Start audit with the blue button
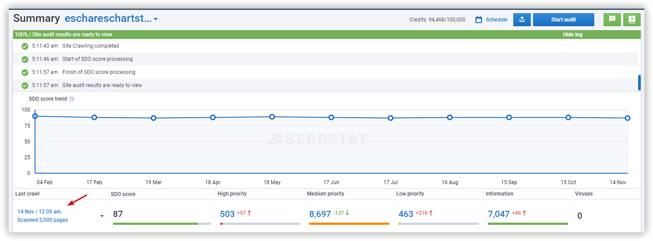 point(563,20)
